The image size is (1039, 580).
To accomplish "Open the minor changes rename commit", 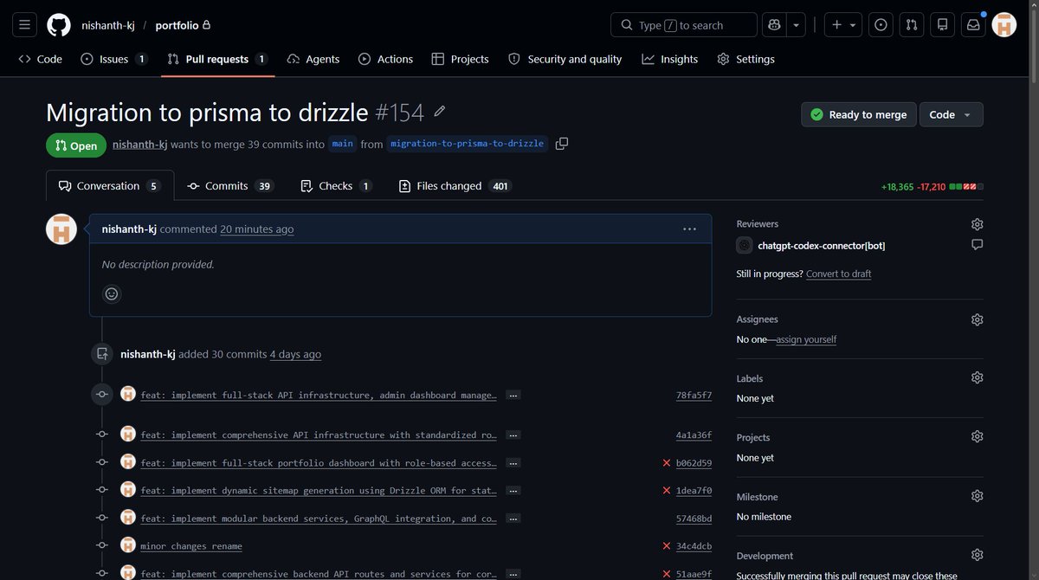I will [x=191, y=546].
